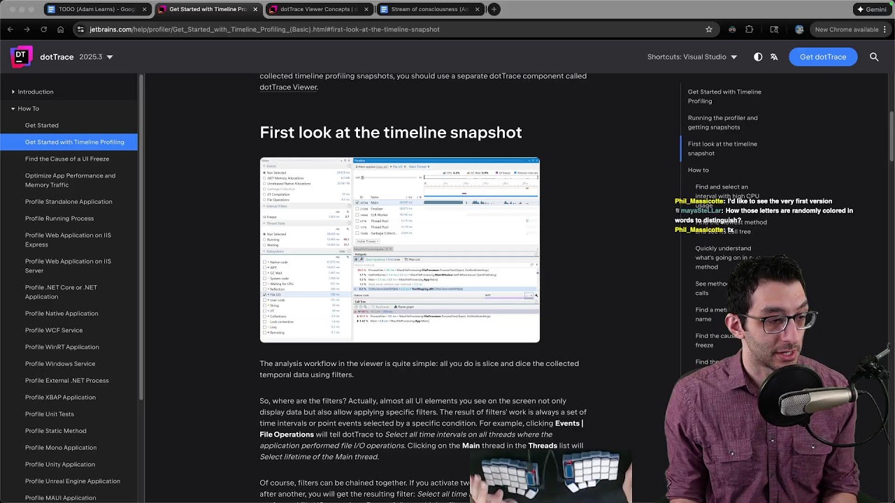
Task: Open Get Started in sidebar
Action: coord(42,125)
